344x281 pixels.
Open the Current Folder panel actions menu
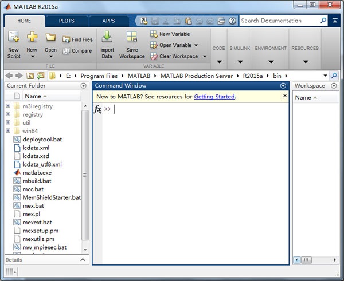(83, 86)
